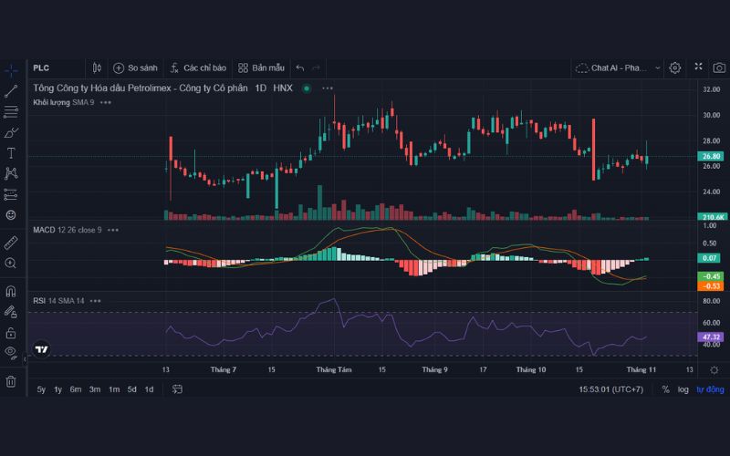Activate the ruler measure tool
The height and width of the screenshot is (456, 730).
(x=11, y=243)
